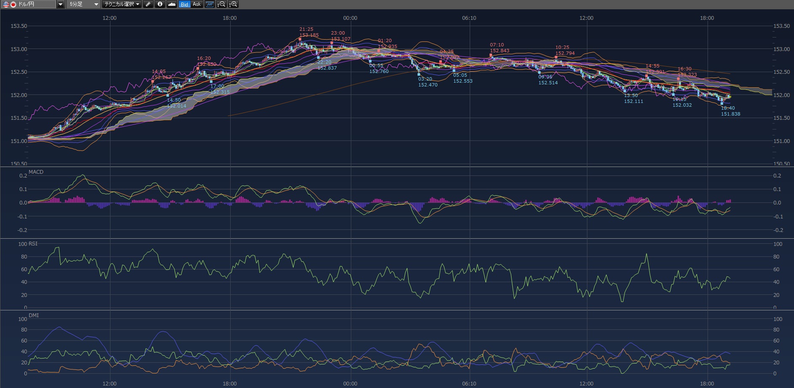This screenshot has width=794, height=388.
Task: Click the ドル/円 pair name field
Action: [36, 4]
